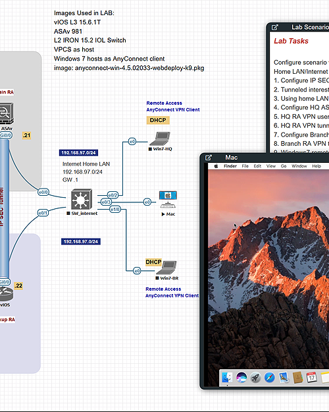Launch Siri from the Mac dock
The image size is (329, 412).
point(241,378)
